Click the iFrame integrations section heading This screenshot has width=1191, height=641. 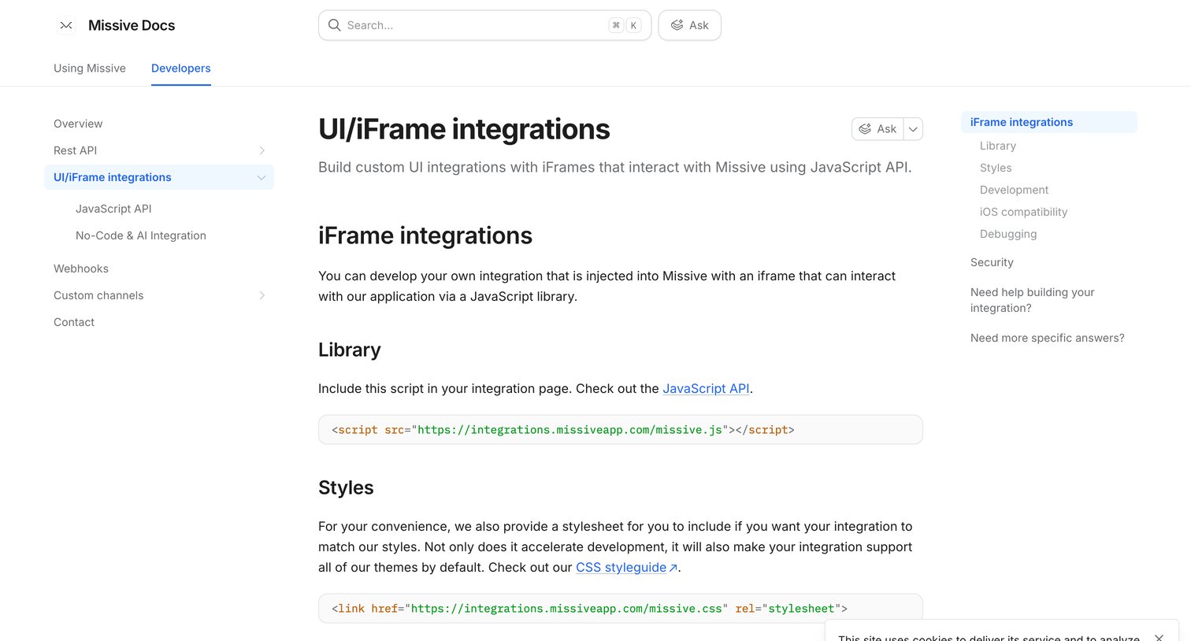pos(425,235)
